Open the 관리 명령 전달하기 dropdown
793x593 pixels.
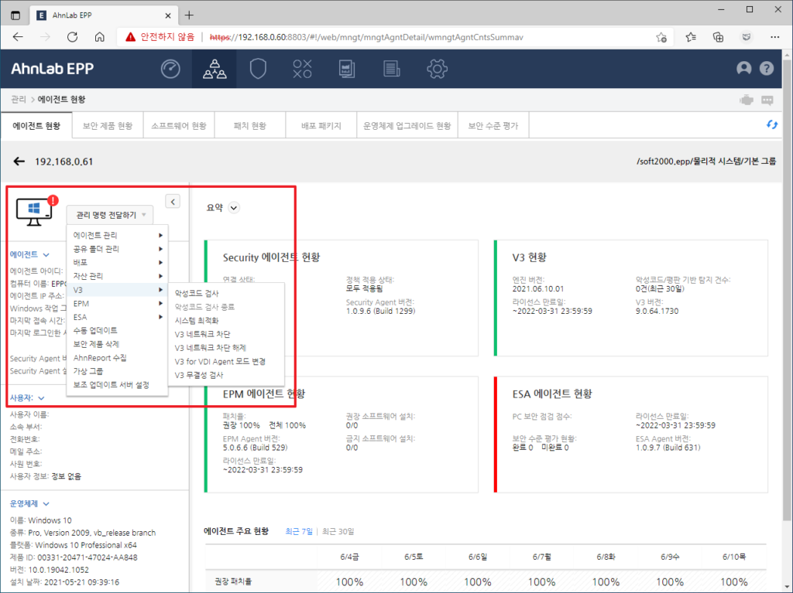108,215
